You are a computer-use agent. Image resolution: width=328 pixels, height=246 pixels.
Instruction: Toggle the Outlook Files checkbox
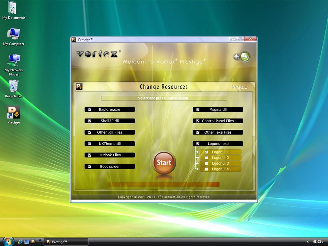[90, 155]
